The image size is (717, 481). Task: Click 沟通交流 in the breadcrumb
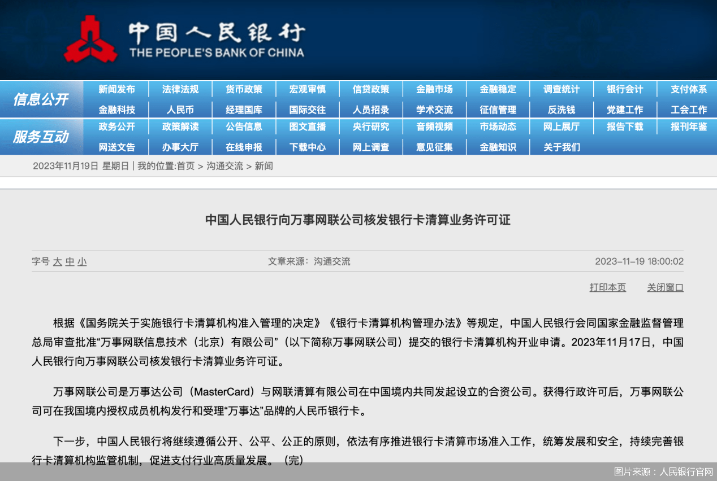pyautogui.click(x=224, y=166)
